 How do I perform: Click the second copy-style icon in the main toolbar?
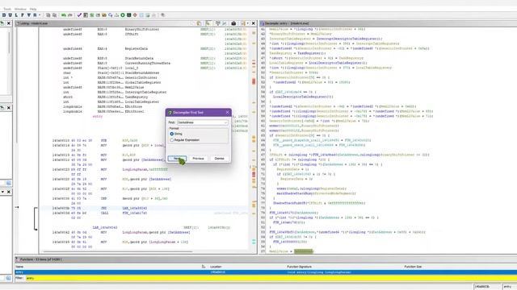pos(54,15)
